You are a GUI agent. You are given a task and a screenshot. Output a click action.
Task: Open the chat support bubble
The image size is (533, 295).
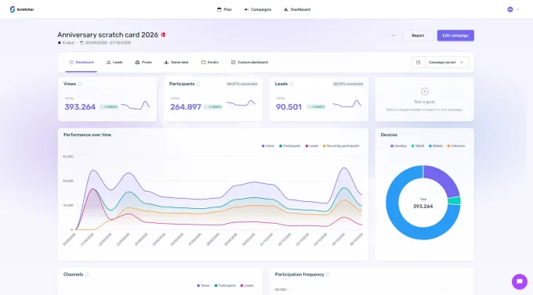pos(520,282)
